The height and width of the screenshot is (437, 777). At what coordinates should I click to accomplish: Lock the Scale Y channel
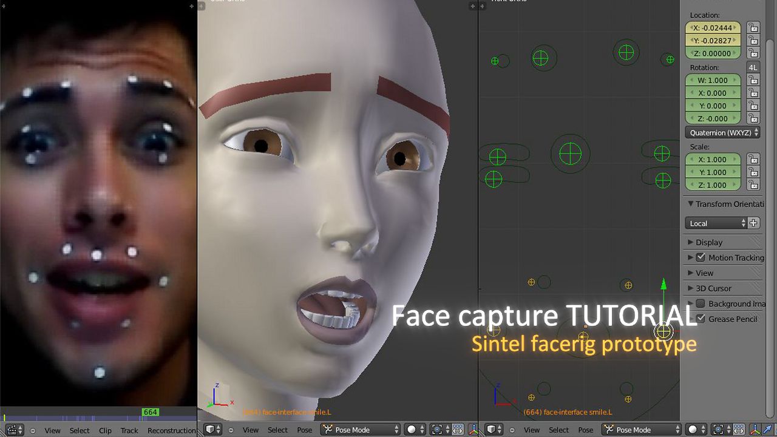click(x=753, y=172)
